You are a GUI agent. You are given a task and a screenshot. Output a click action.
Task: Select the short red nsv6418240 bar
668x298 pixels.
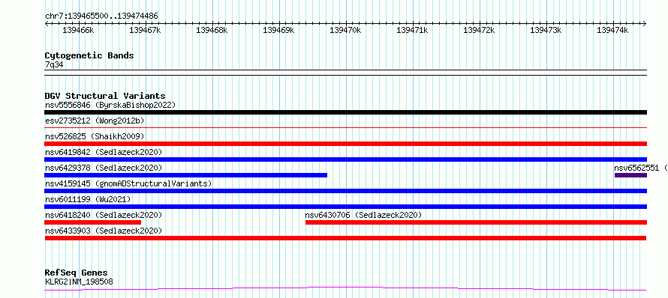point(93,222)
